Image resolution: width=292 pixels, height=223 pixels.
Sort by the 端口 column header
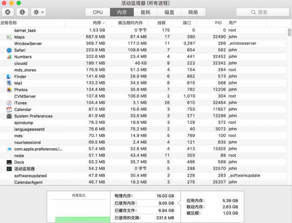(x=184, y=23)
